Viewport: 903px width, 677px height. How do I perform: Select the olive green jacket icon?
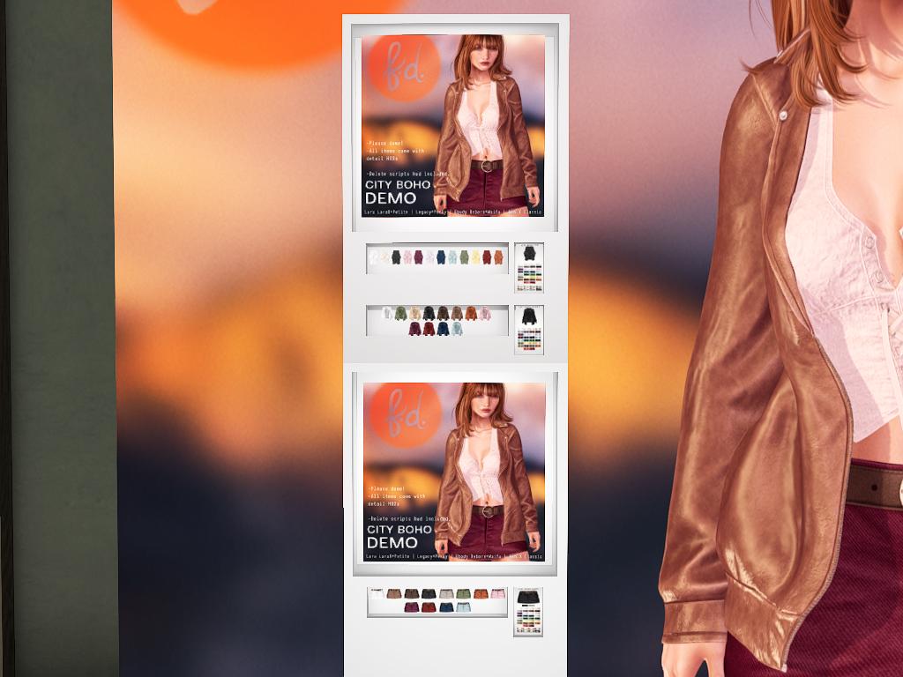click(x=401, y=313)
